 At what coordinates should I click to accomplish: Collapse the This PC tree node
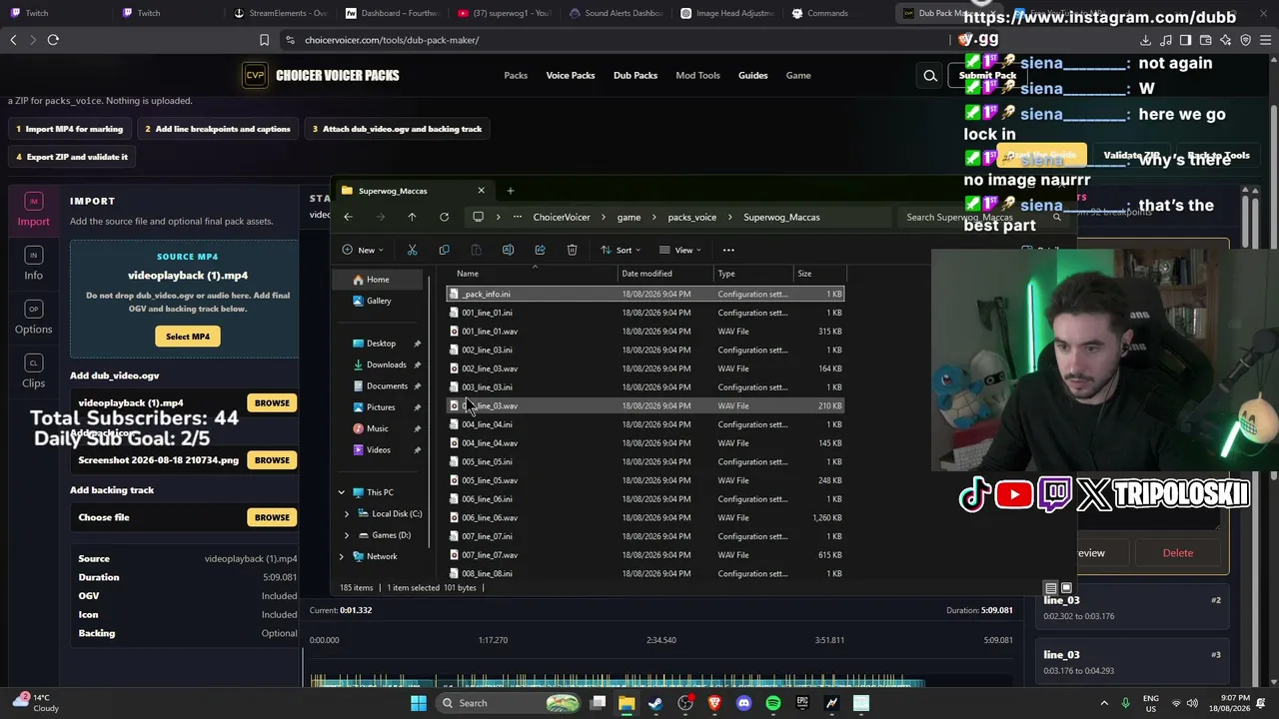(x=342, y=492)
